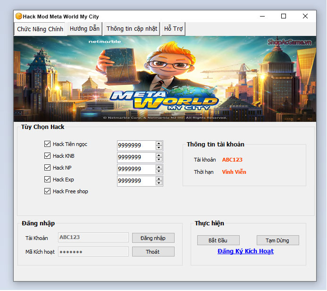Click the up arrow of Hack NP spinner

tap(159, 167)
